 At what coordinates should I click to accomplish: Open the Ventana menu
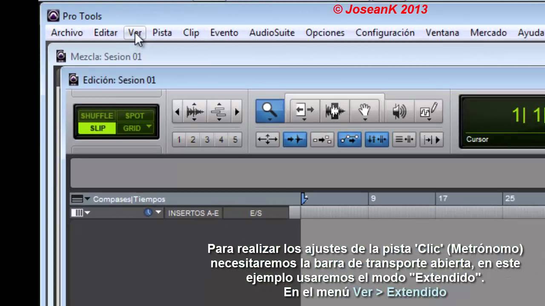pos(442,33)
